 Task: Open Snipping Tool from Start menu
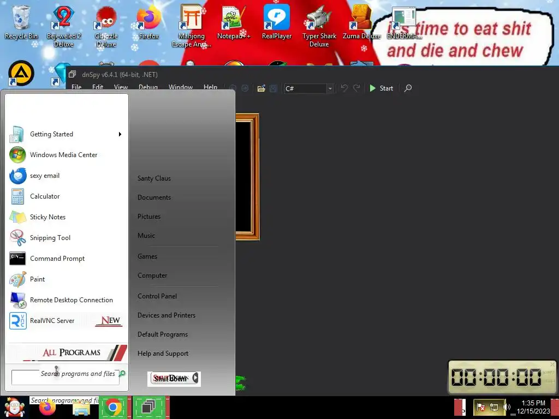[x=66, y=238]
